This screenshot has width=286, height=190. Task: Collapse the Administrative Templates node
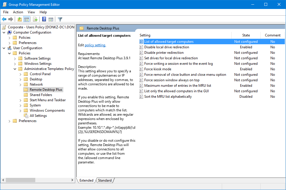[x=14, y=69]
